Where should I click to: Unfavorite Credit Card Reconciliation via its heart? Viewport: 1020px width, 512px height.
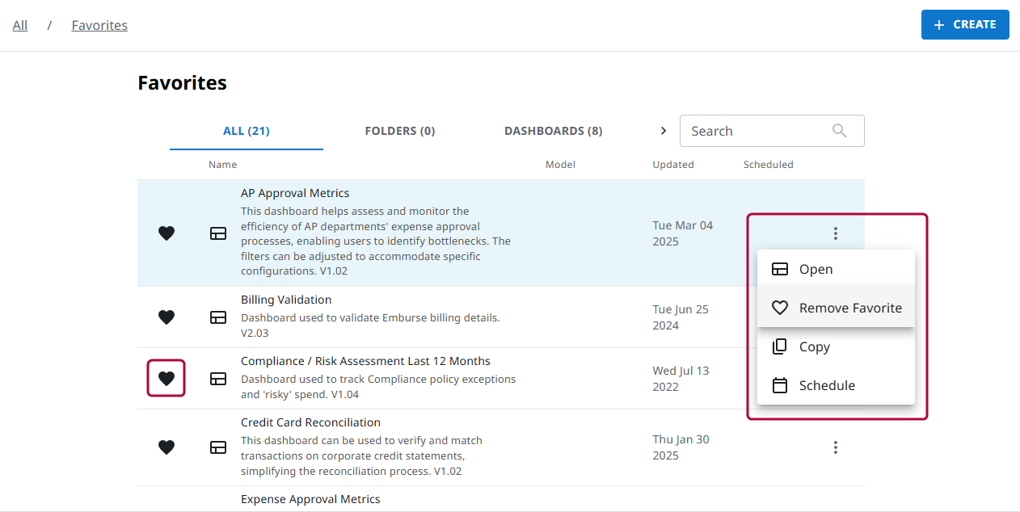point(166,447)
